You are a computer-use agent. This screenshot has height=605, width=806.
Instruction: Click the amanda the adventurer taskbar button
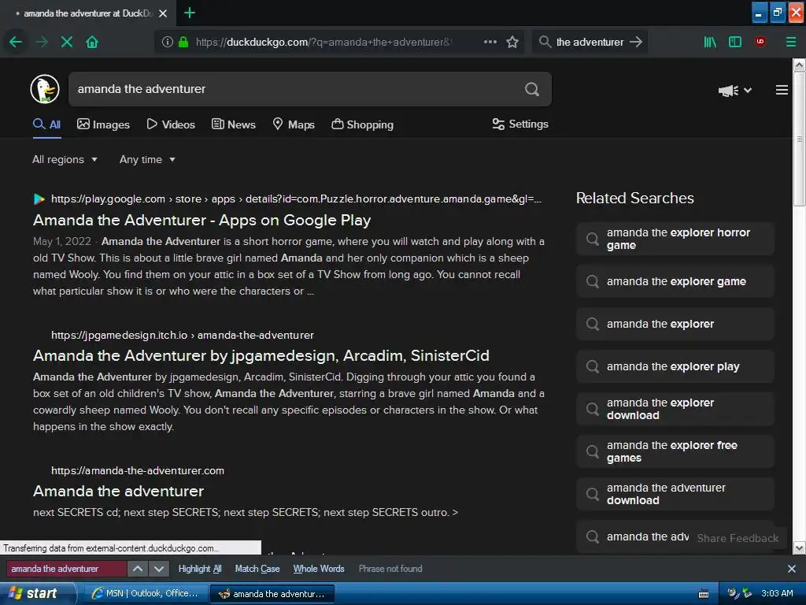point(272,594)
